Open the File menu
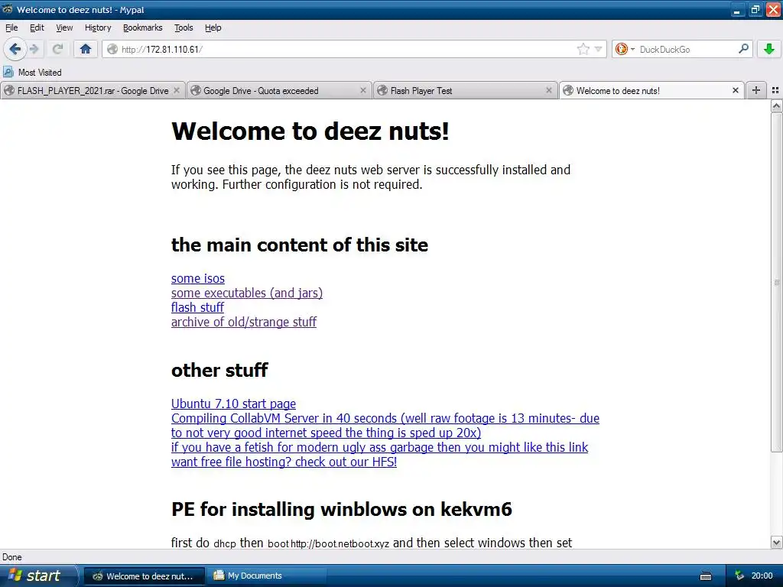This screenshot has width=783, height=587. 11,28
